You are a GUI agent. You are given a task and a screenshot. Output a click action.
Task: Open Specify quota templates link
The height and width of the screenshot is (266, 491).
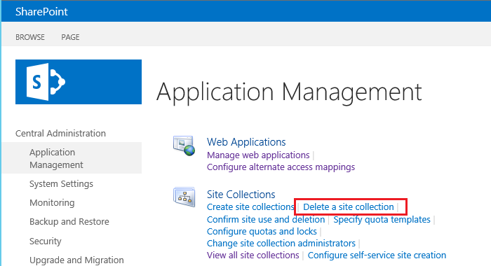[382, 219]
